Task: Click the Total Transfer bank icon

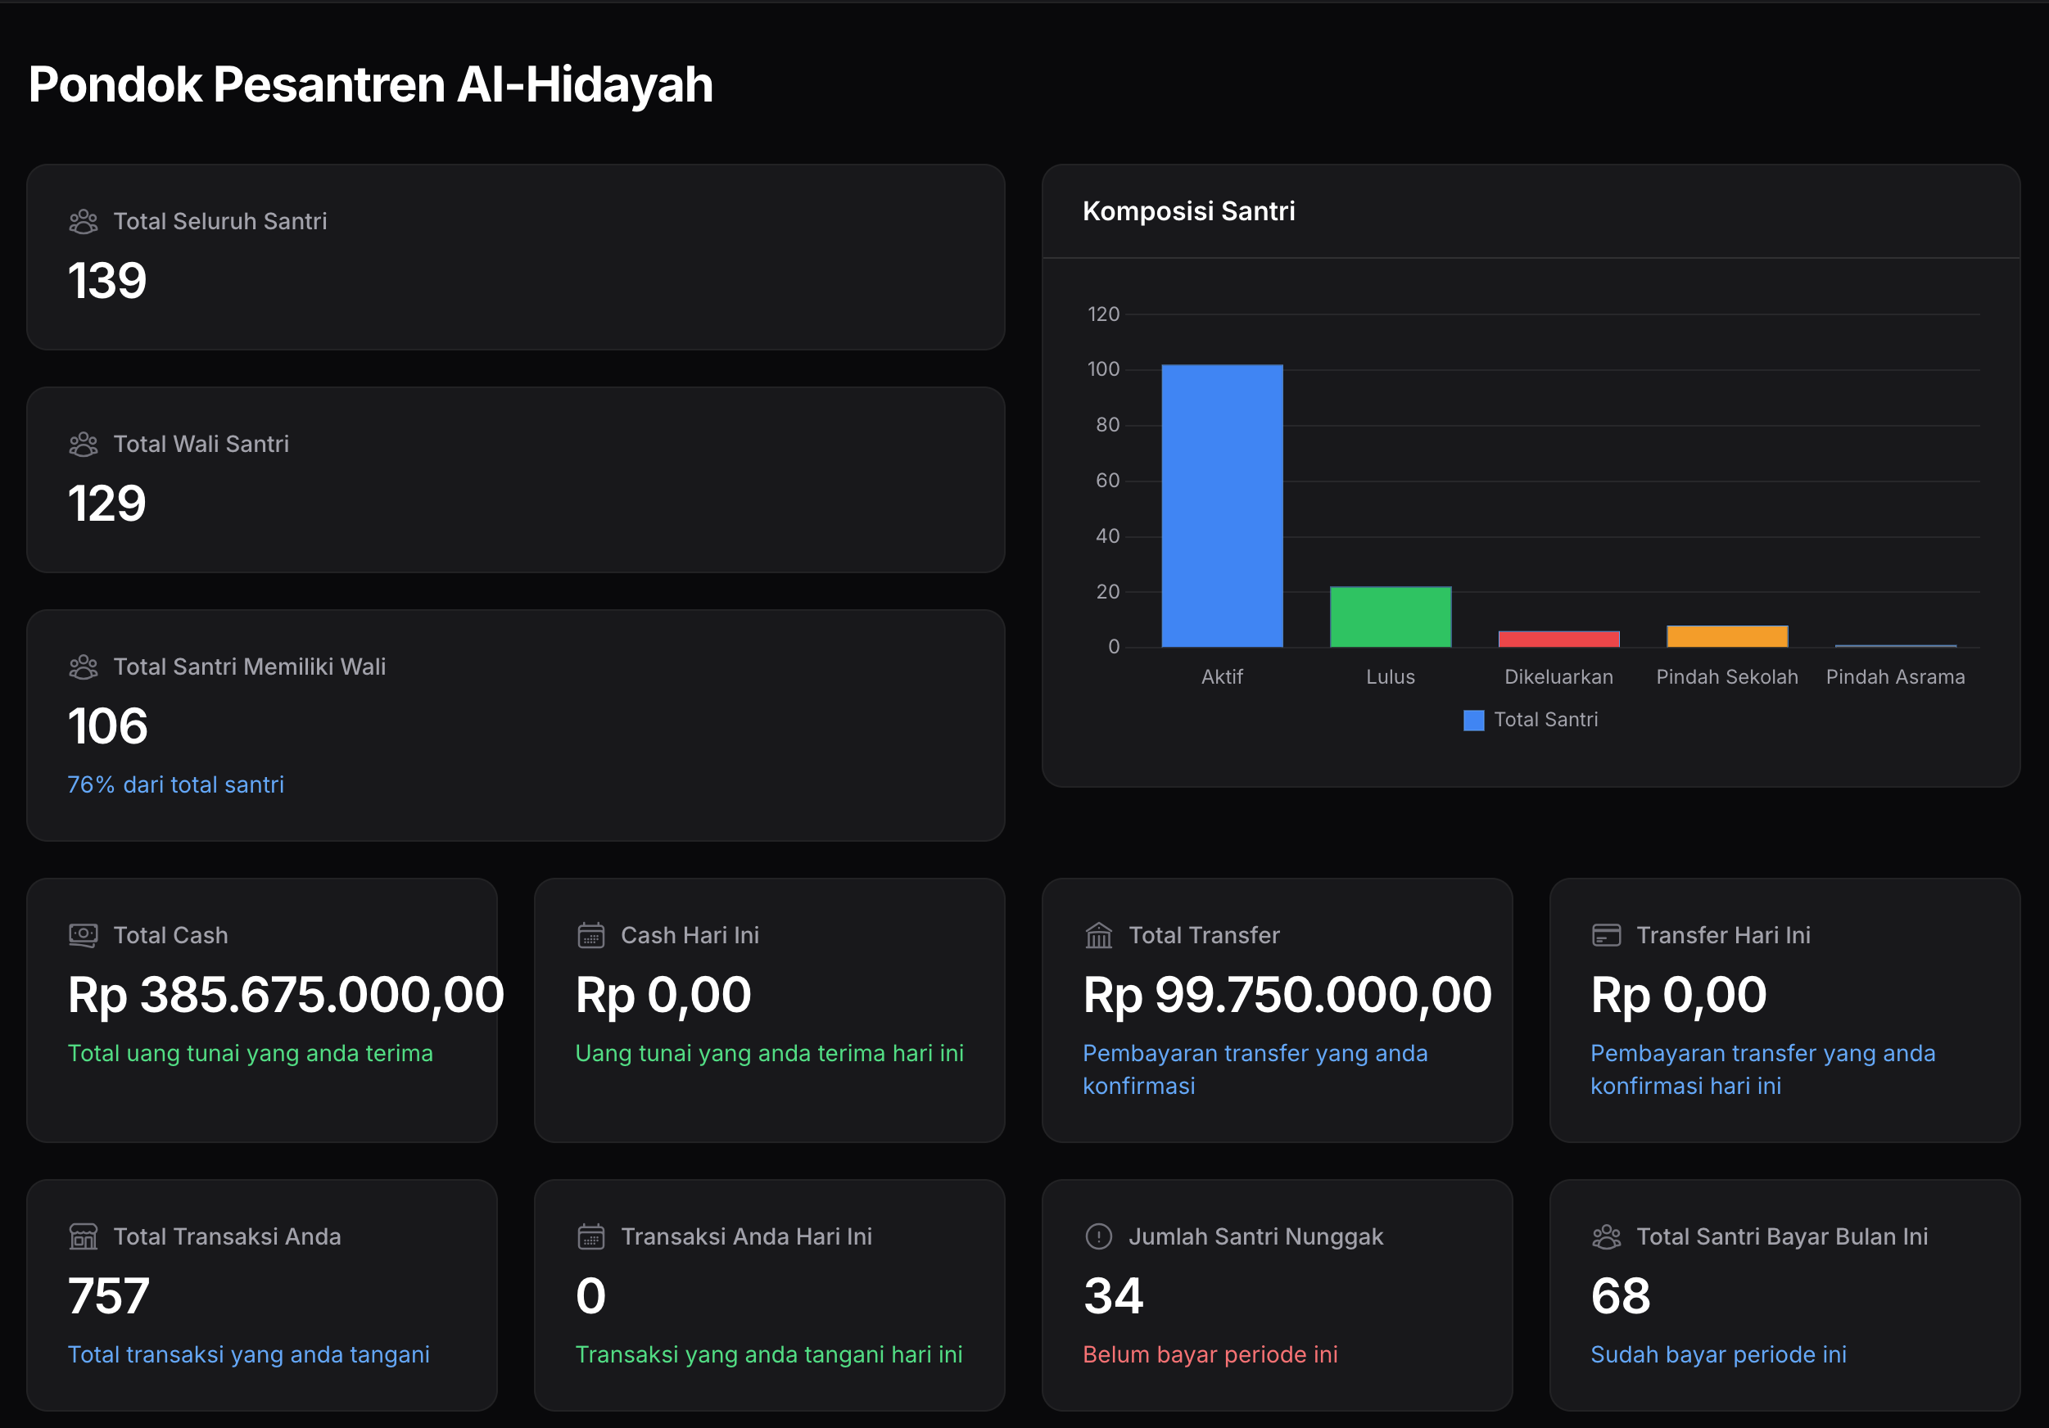Action: (x=1098, y=935)
